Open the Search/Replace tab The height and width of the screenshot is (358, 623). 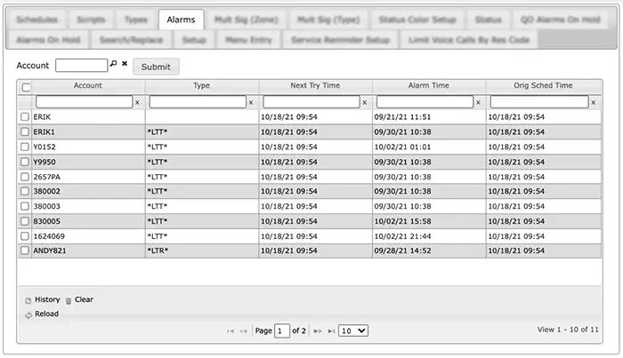tap(131, 40)
